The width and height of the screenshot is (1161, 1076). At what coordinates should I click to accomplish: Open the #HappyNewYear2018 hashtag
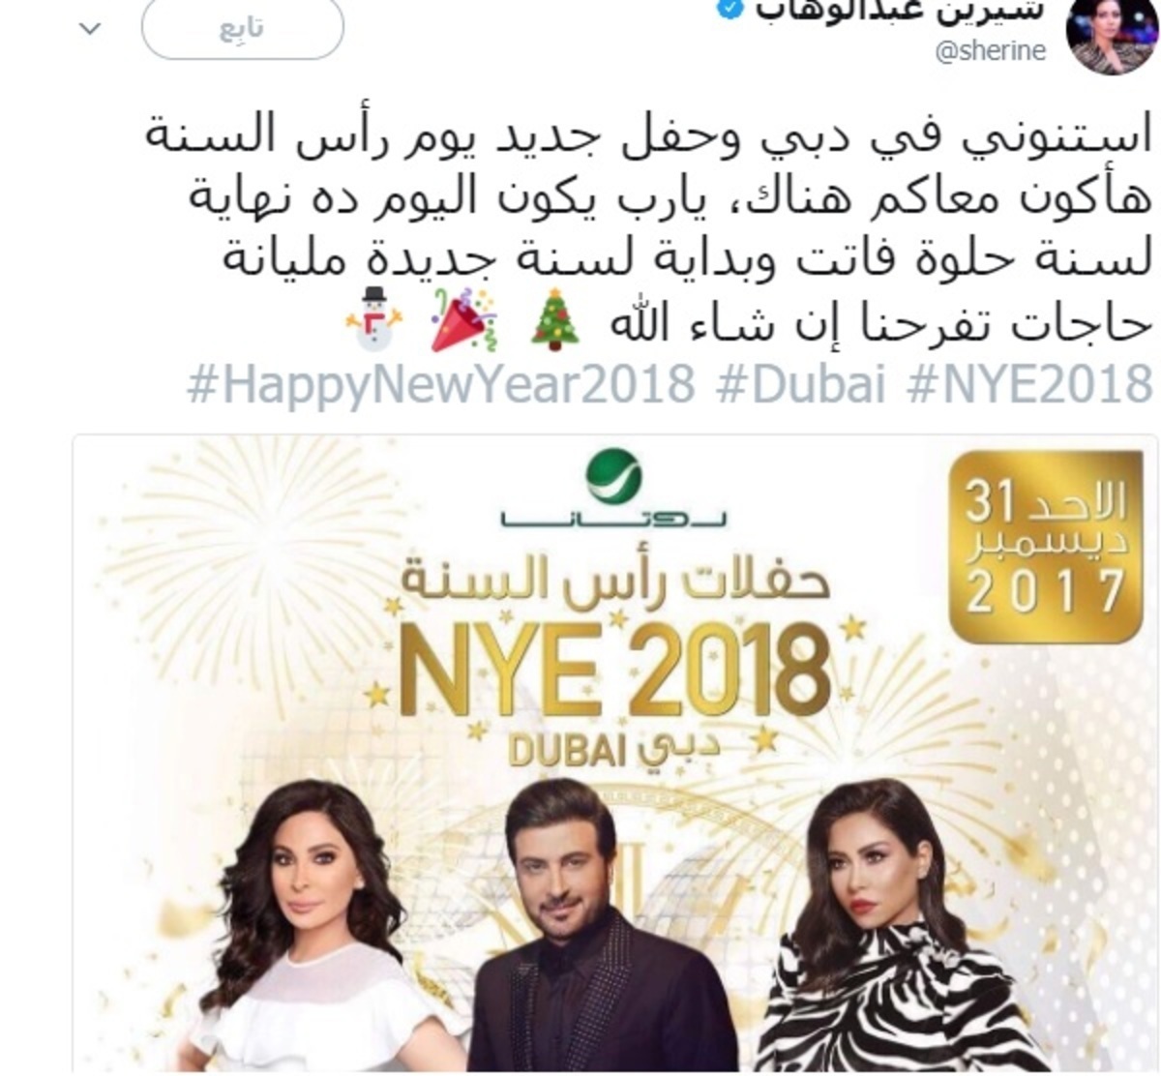coord(441,385)
